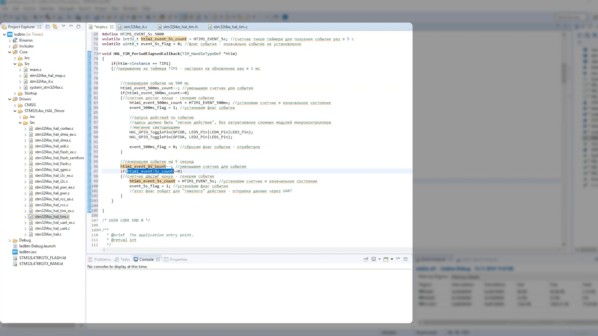Click the Open Console icon
Screen dimensions: 598x336
[386, 259]
